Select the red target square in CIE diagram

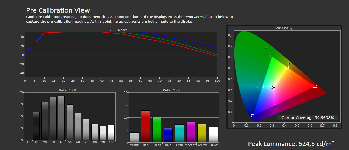pyautogui.click(x=315, y=86)
